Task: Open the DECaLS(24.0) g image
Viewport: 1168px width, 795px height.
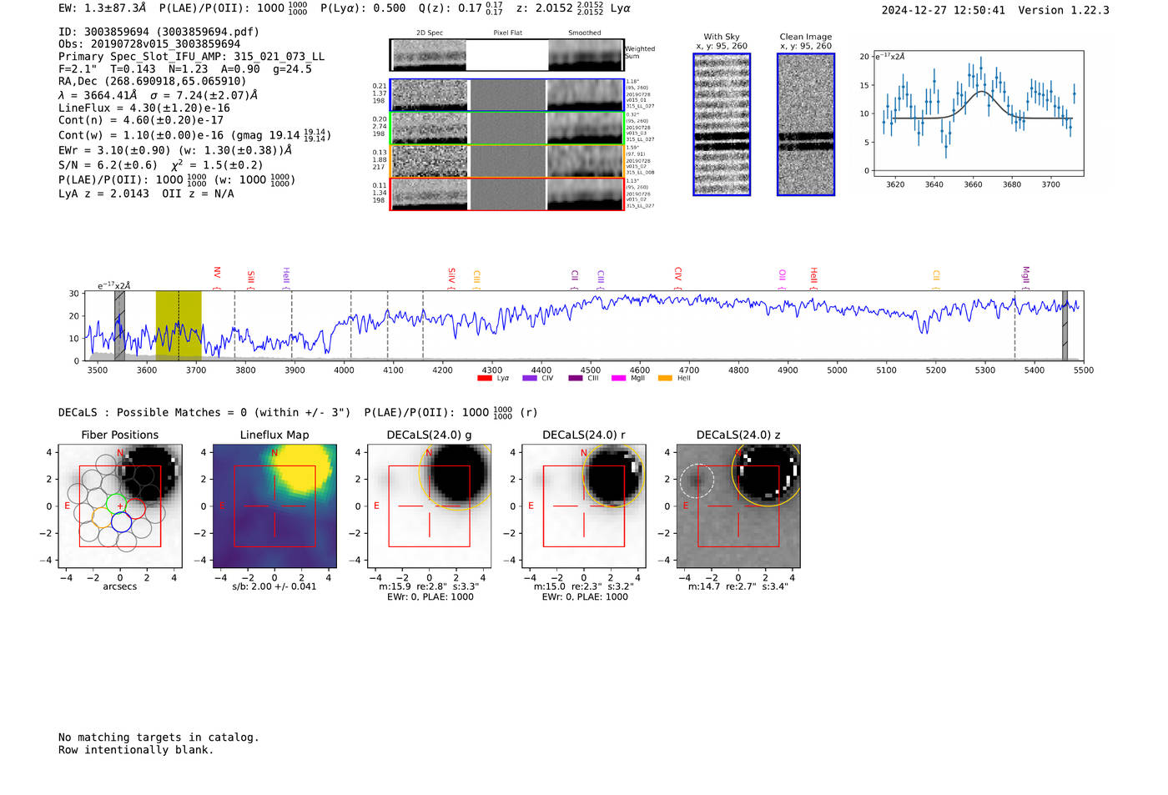Action: point(429,506)
